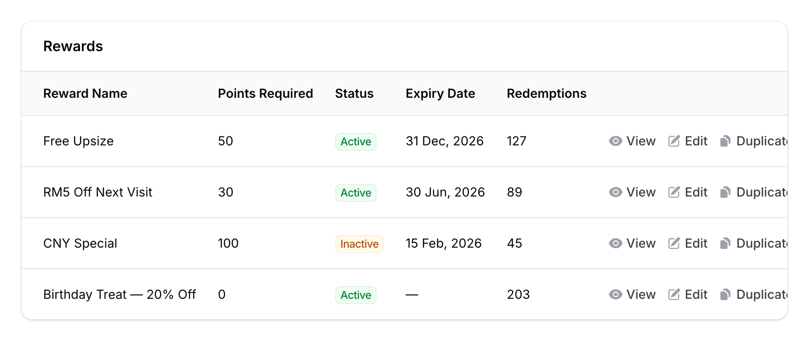Click the eye icon for RM5 Off Next Visit
This screenshot has width=809, height=341.
click(615, 192)
